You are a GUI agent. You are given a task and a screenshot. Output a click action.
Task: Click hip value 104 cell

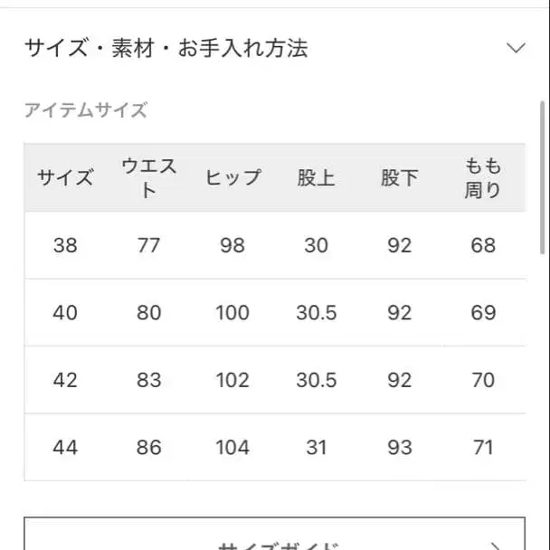tap(232, 447)
